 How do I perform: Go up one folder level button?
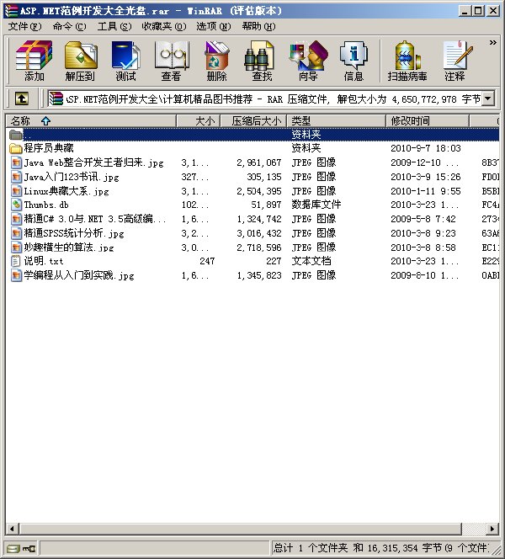[22, 98]
